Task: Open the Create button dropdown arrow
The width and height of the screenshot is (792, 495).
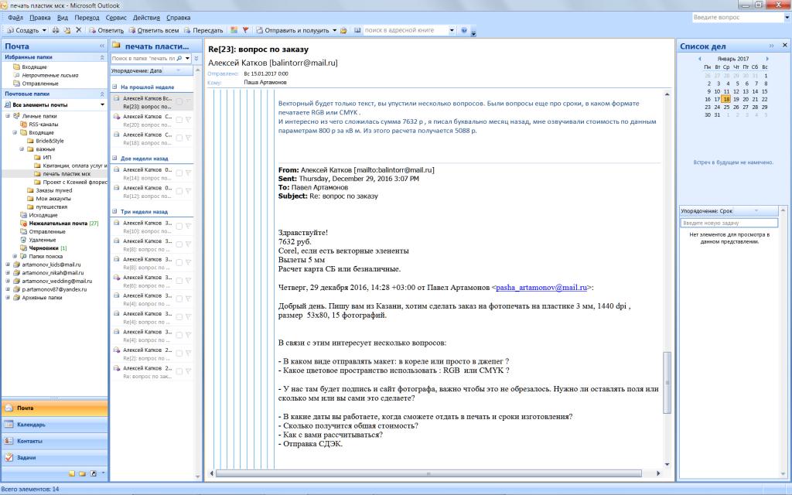Action: click(44, 30)
